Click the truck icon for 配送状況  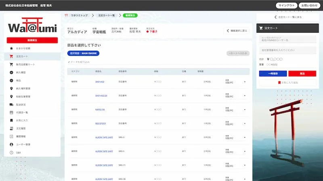11,105
